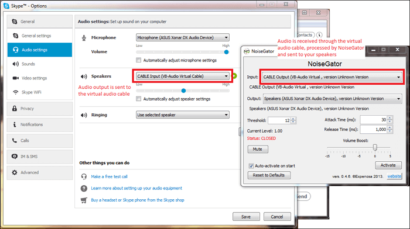The width and height of the screenshot is (410, 229).
Task: Click the Skype logo icon in title bar
Action: [6, 6]
